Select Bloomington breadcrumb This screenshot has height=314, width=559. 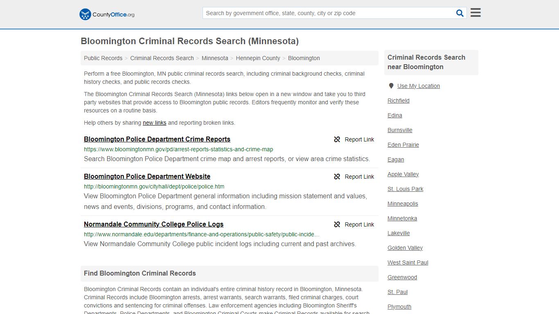304,58
